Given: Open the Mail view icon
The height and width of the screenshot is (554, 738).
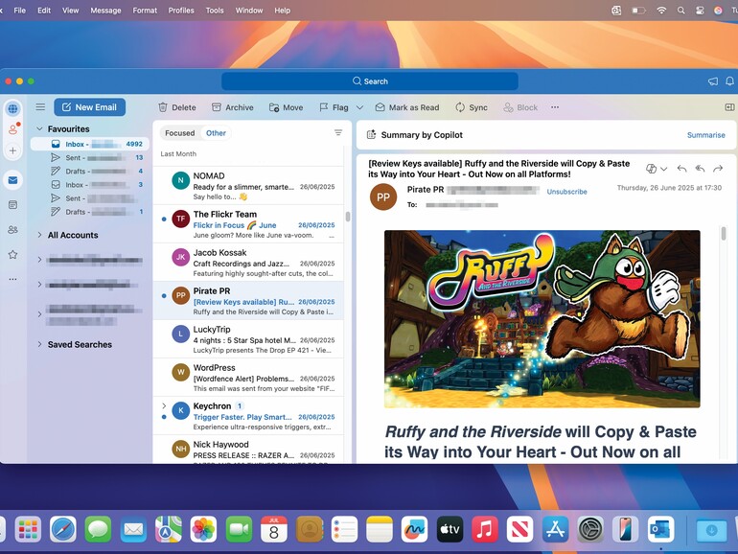Looking at the screenshot, I should [13, 180].
